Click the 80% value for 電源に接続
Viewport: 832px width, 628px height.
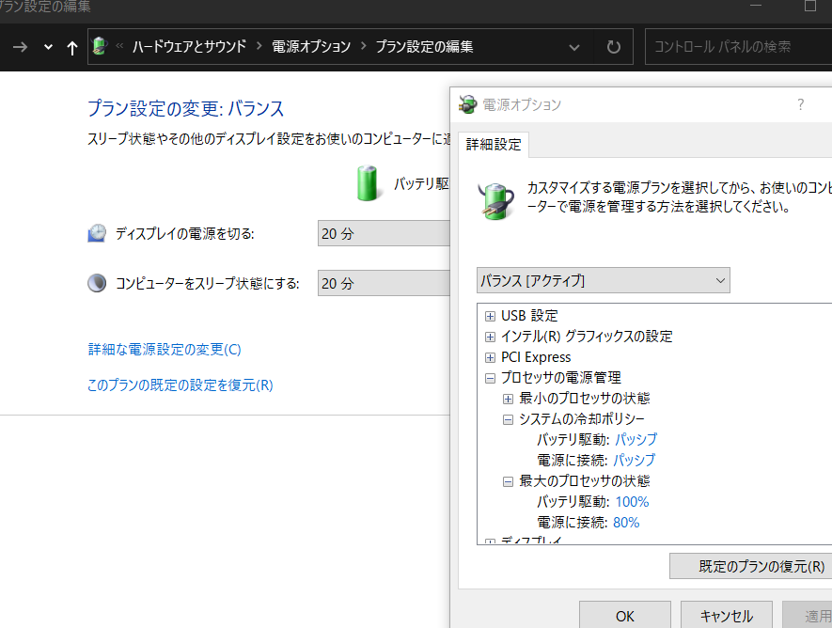point(626,523)
